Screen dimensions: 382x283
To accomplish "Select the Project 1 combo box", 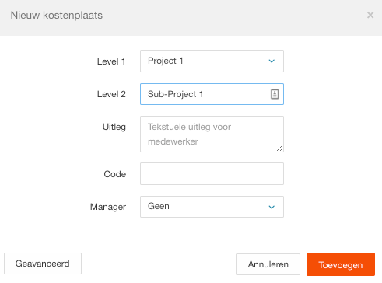I will tap(212, 61).
